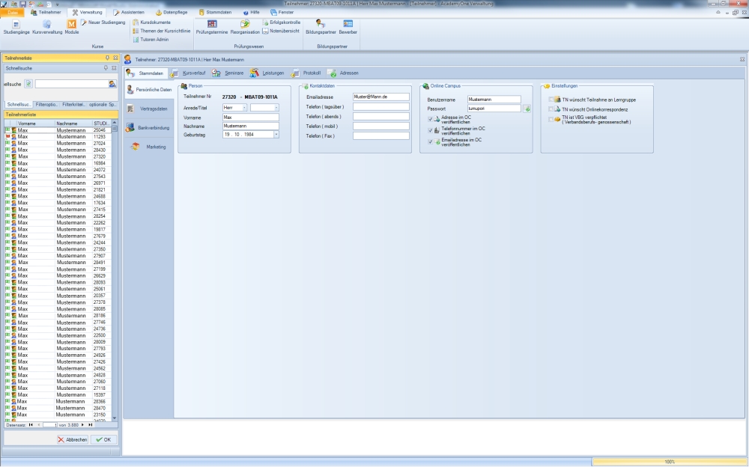
Task: Enable TN wünscht Onlinekorrespondenz checkbox
Action: (x=551, y=109)
